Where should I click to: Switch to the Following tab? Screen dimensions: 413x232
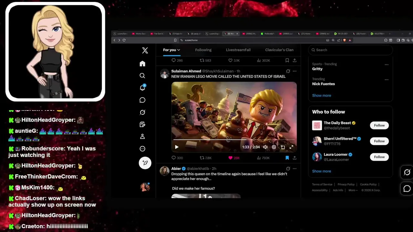(x=203, y=50)
